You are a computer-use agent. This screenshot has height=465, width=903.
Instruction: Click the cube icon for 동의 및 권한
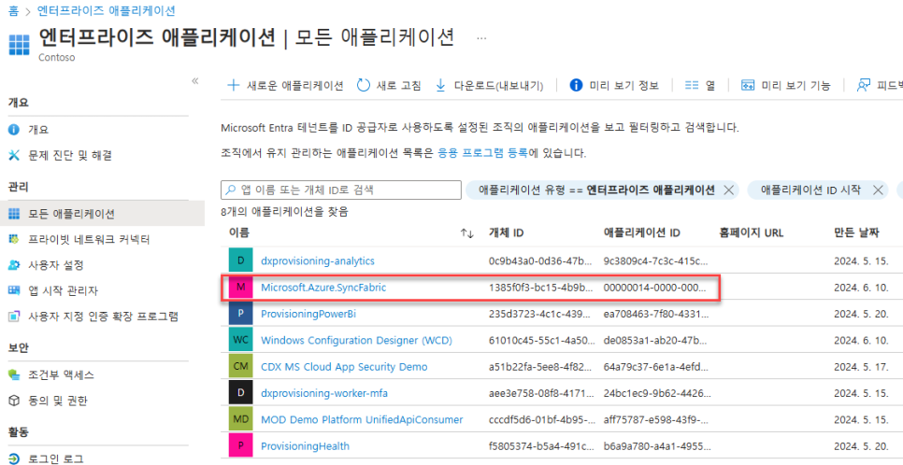tap(14, 401)
